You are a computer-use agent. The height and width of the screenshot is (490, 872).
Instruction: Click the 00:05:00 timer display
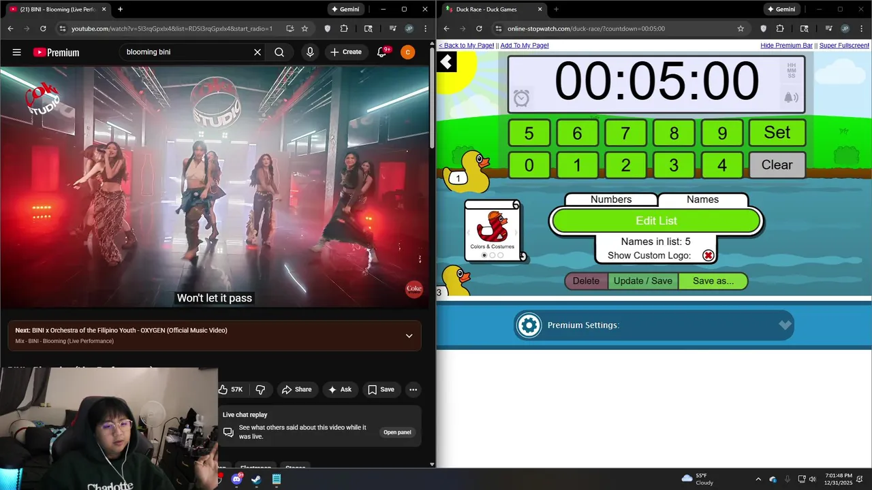[x=656, y=82]
